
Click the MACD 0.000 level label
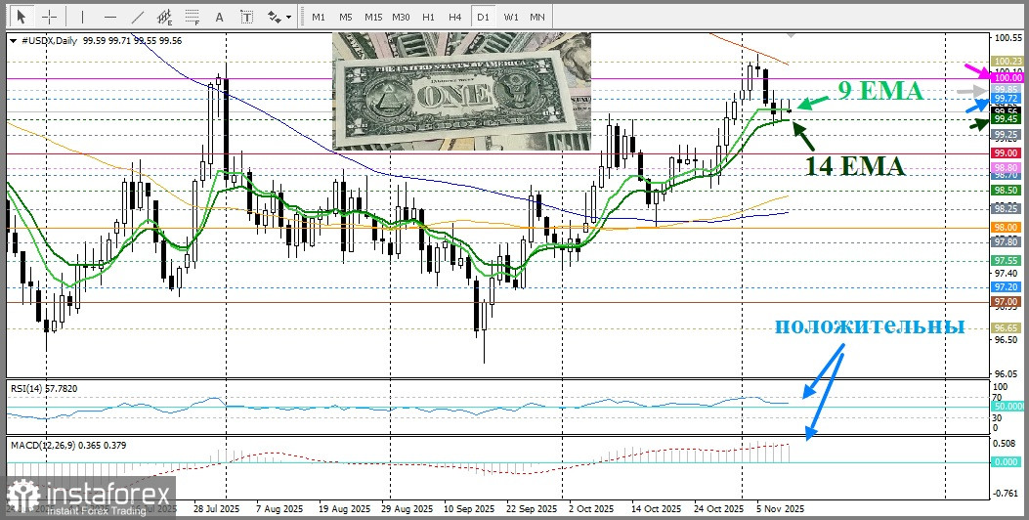point(1006,462)
